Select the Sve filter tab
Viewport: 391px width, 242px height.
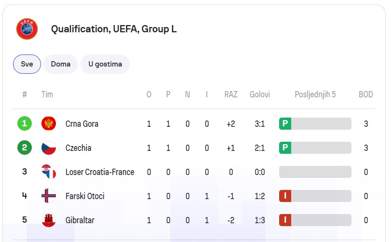(27, 64)
